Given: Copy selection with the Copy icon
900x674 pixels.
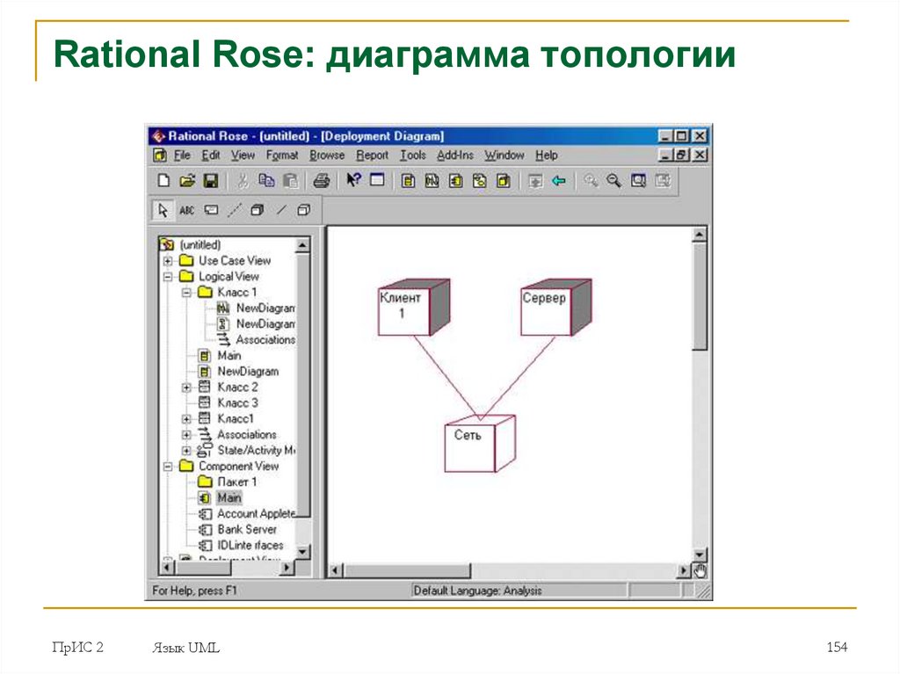Looking at the screenshot, I should [266, 181].
